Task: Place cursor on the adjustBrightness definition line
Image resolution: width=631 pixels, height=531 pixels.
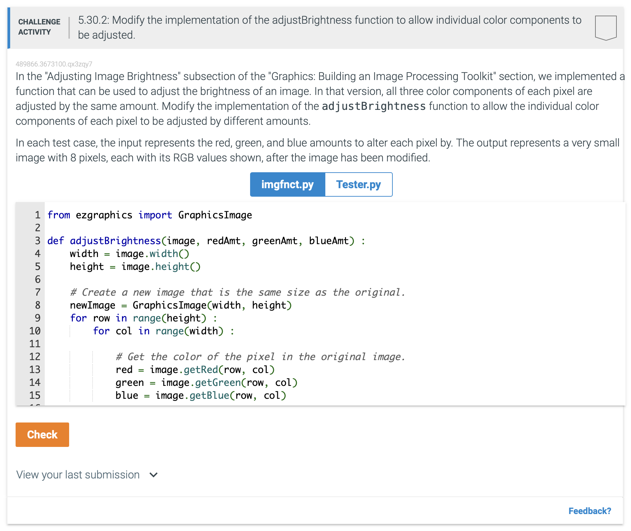Action: coord(203,240)
